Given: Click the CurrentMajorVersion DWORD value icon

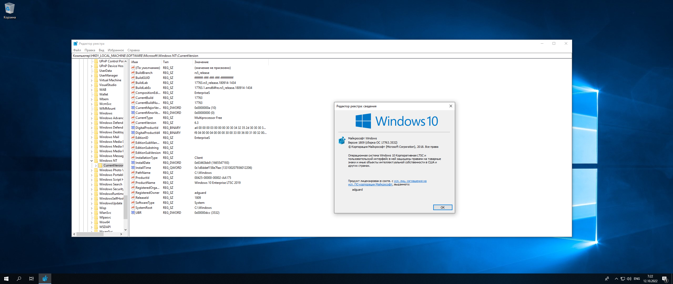Looking at the screenshot, I should pos(133,108).
